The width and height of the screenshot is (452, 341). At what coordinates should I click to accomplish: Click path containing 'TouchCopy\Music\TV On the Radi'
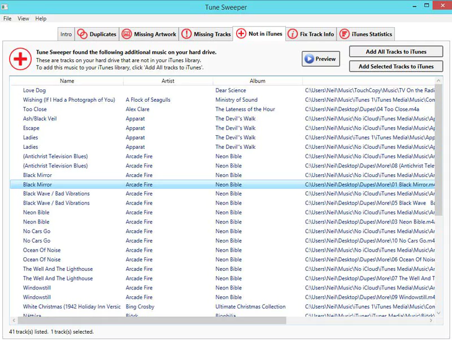click(x=370, y=90)
